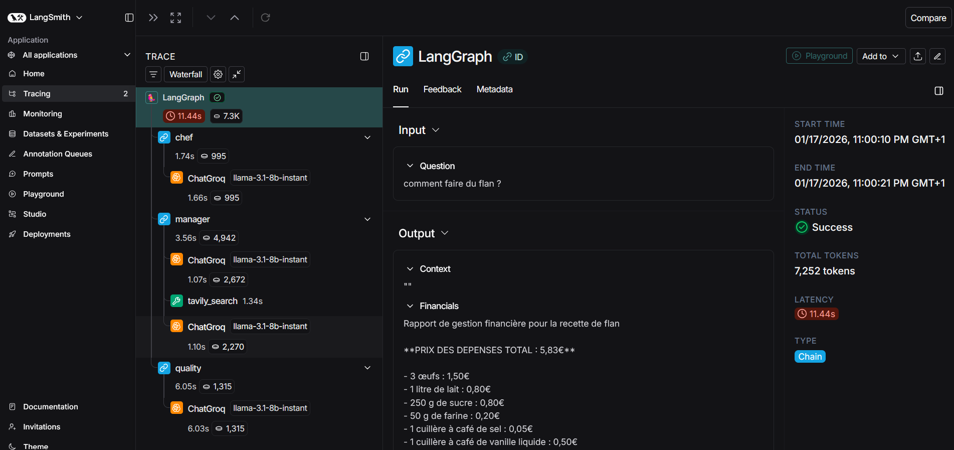
Task: Copy run ID via the ID badge
Action: (513, 57)
